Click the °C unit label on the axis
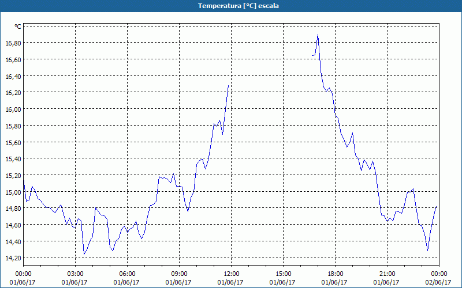The width and height of the screenshot is (462, 288). pos(18,26)
